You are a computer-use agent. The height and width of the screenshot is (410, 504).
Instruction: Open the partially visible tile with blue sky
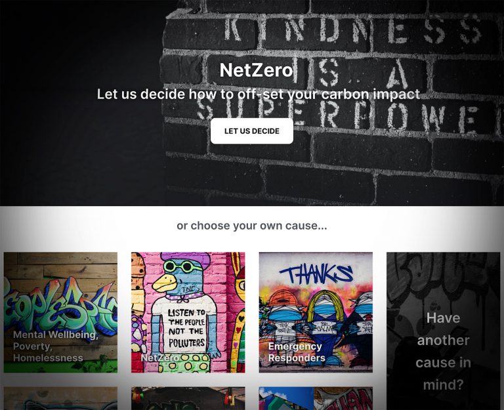tap(316, 398)
